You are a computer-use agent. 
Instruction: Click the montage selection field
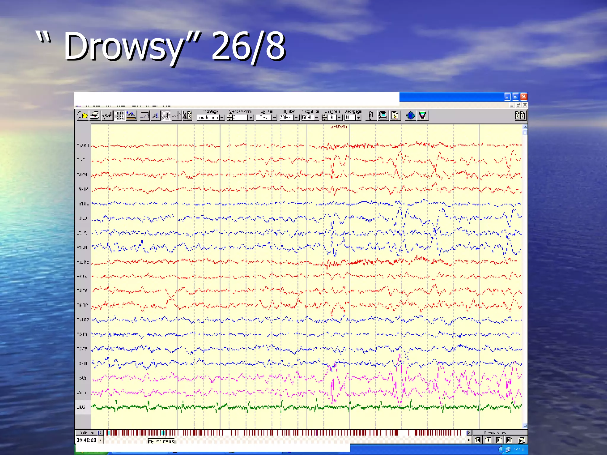208,118
